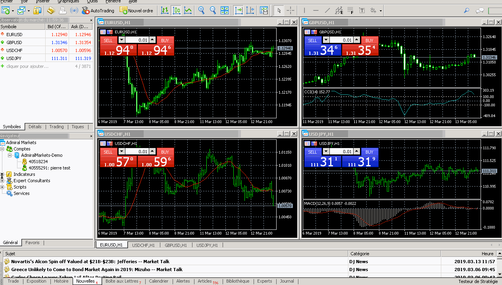Switch charts to line chart mode

[x=187, y=10]
